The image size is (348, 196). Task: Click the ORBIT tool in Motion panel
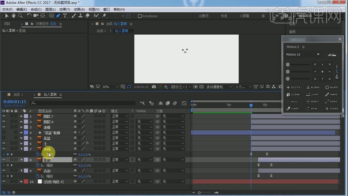coord(312,102)
